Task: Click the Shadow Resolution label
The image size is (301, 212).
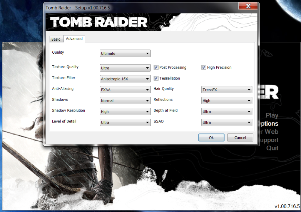Action: (x=68, y=110)
